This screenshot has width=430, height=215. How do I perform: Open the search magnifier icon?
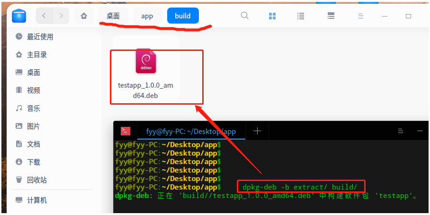coord(245,16)
